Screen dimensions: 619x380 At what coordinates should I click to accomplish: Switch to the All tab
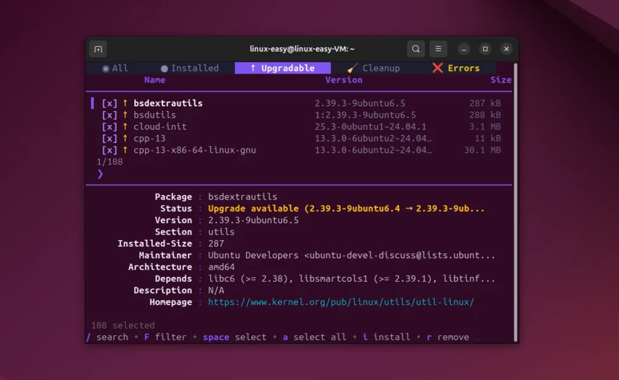point(115,68)
